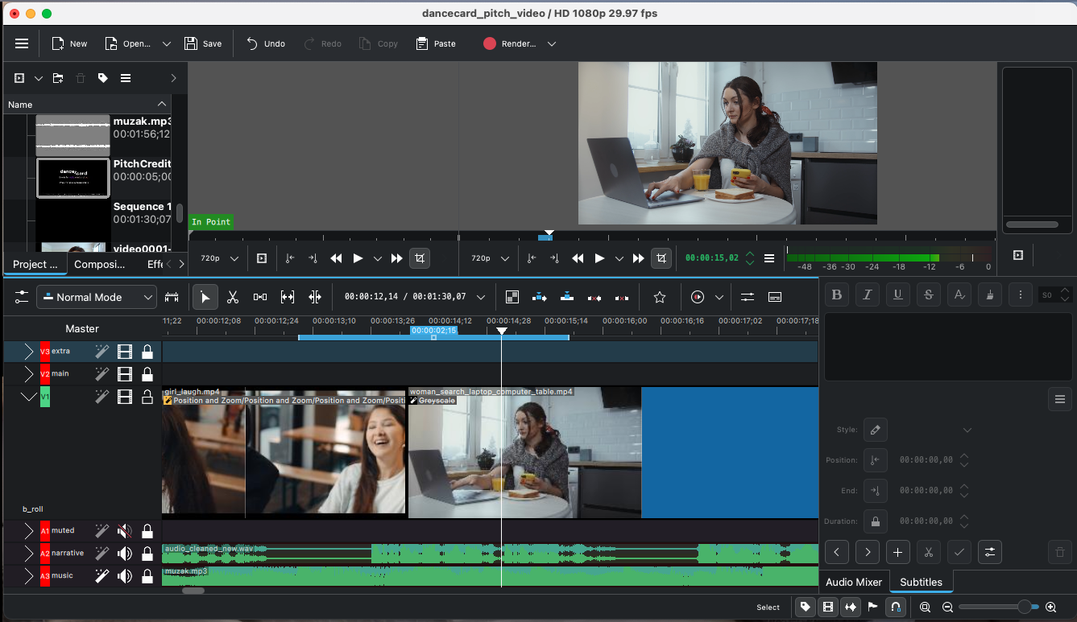Image resolution: width=1077 pixels, height=622 pixels.
Task: Click the effects wand on V1 track
Action: 101,397
